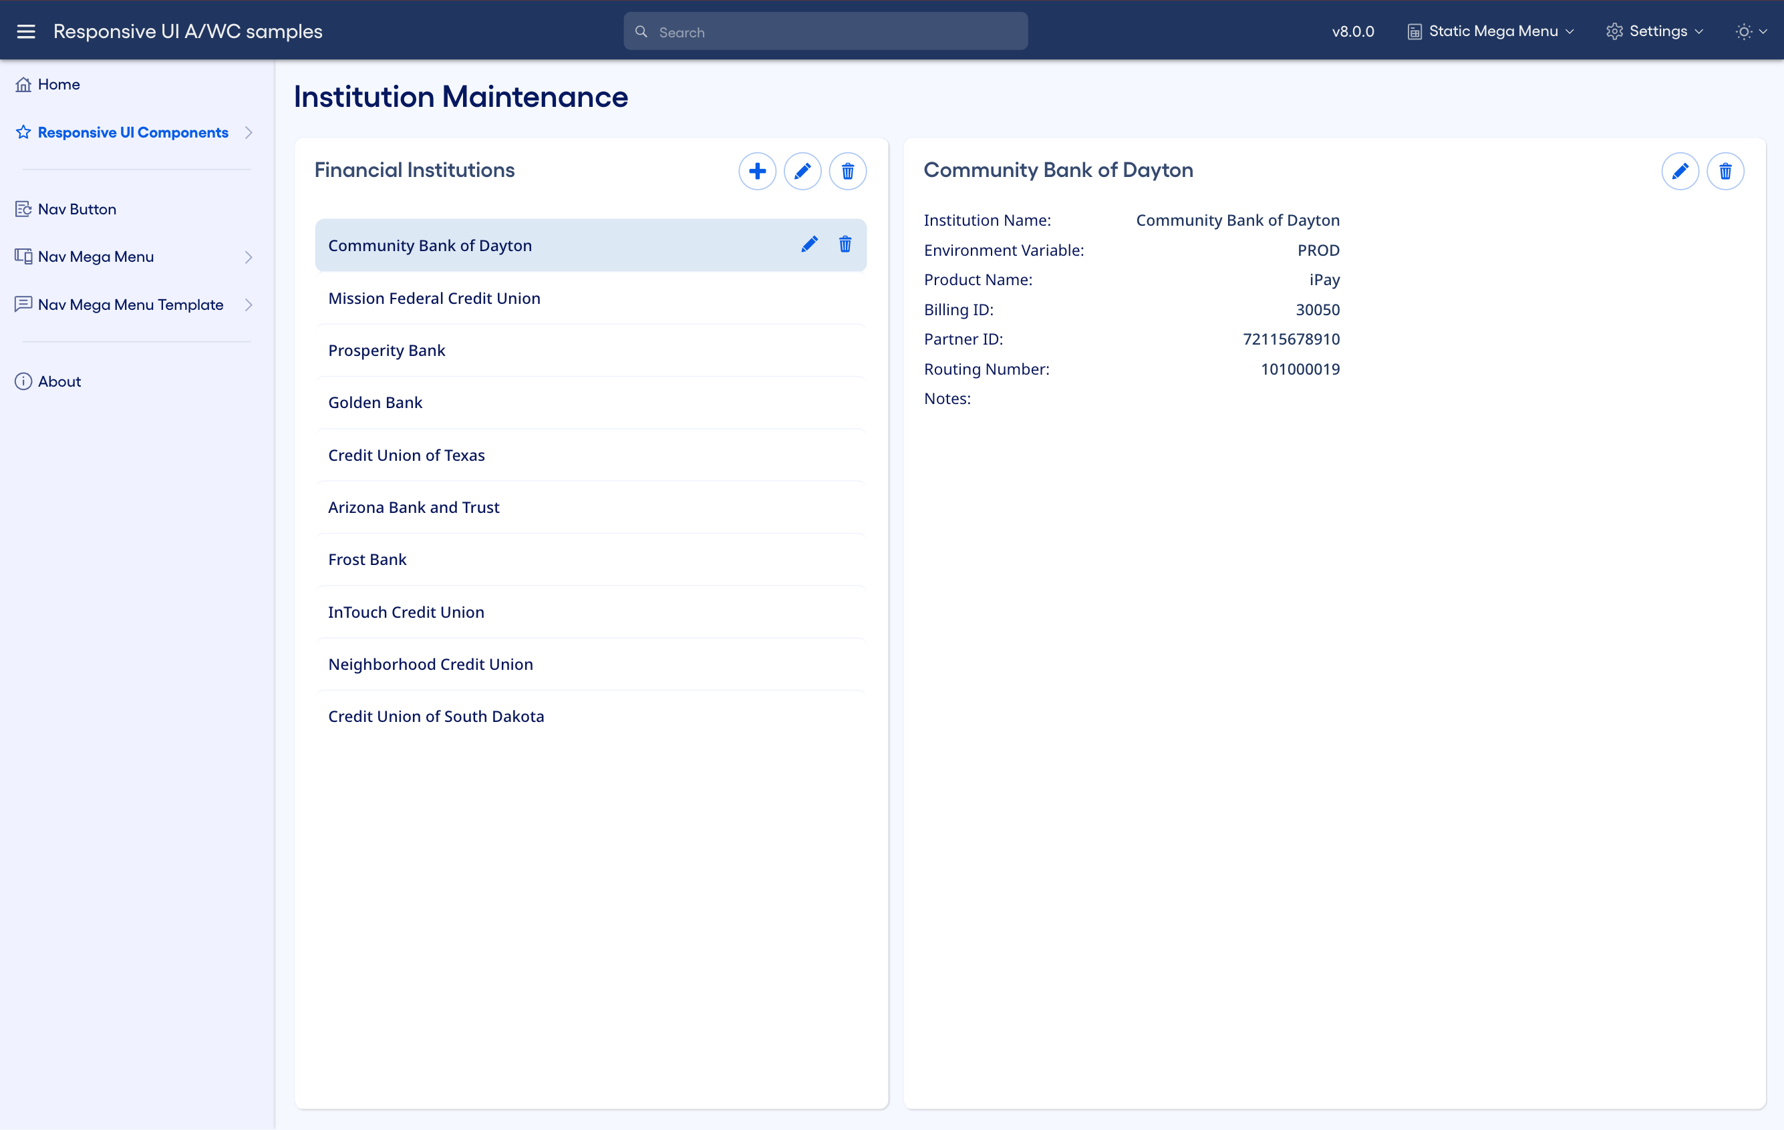
Task: Open the Nav Button sidebar item
Action: point(77,209)
